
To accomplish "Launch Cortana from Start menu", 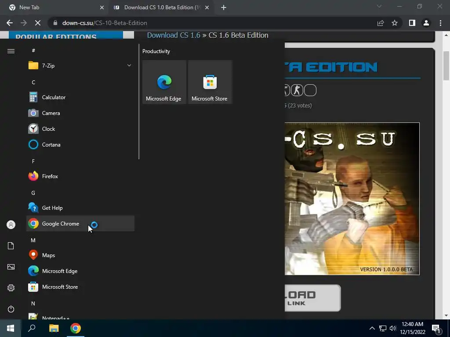I will tap(80, 145).
